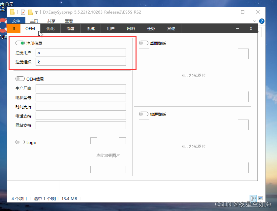Screen dimensions: 277x211
Task: Open the 主页 ribbon tab in Explorer
Action: tap(34, 20)
